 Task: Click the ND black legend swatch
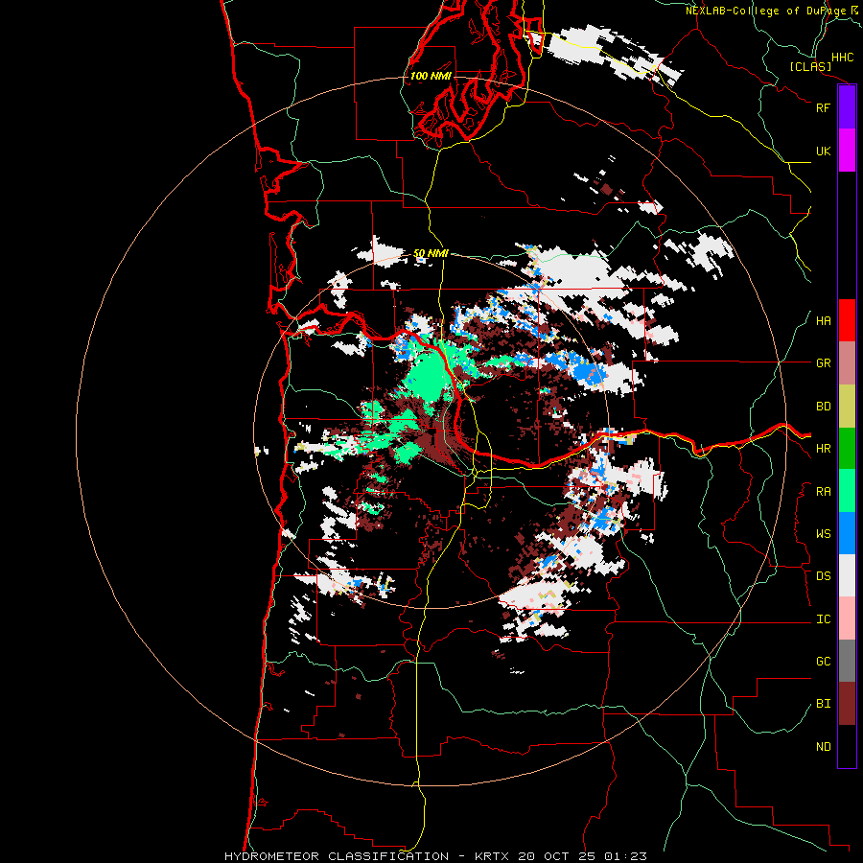[x=847, y=746]
